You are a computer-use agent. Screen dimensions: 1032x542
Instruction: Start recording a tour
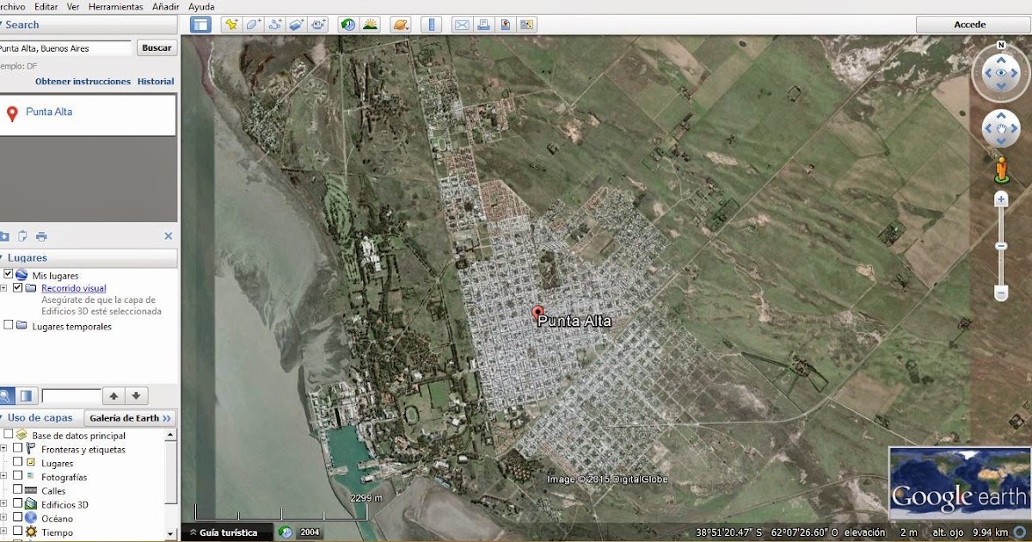[x=319, y=25]
